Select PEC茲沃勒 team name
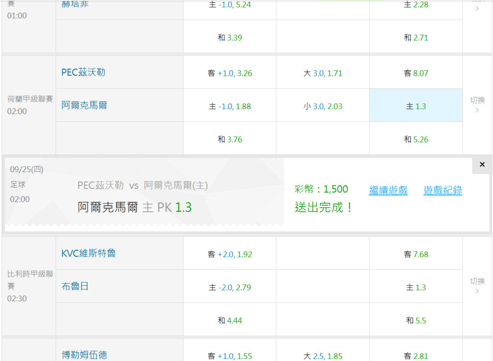493x361 pixels. coord(84,72)
